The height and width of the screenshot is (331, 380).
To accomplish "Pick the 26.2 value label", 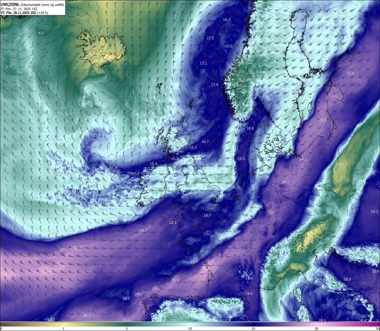I will pyautogui.click(x=87, y=315).
